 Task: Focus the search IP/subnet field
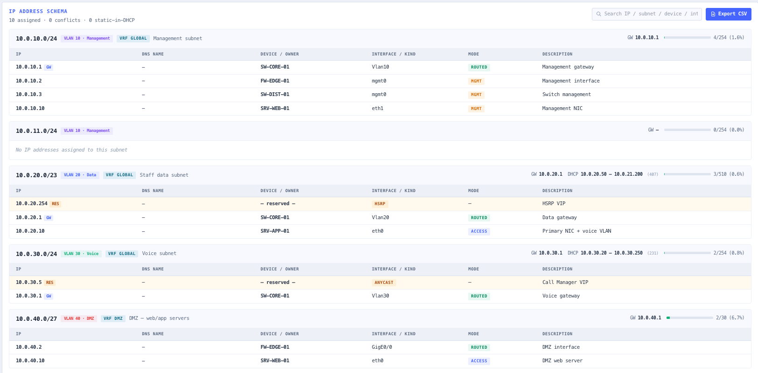point(647,14)
